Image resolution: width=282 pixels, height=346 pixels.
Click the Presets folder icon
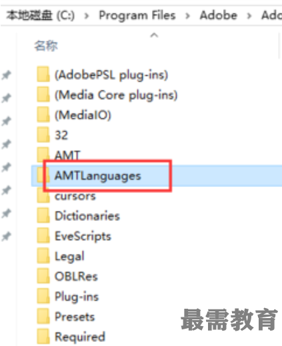[x=43, y=316]
